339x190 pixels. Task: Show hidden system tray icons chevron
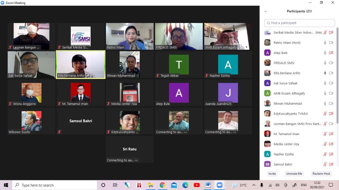pos(254,185)
